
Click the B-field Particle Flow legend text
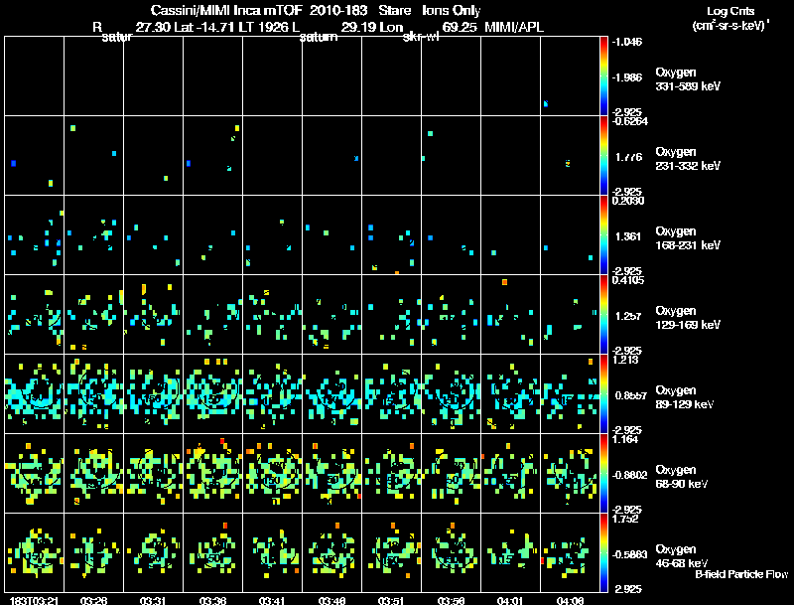click(740, 574)
